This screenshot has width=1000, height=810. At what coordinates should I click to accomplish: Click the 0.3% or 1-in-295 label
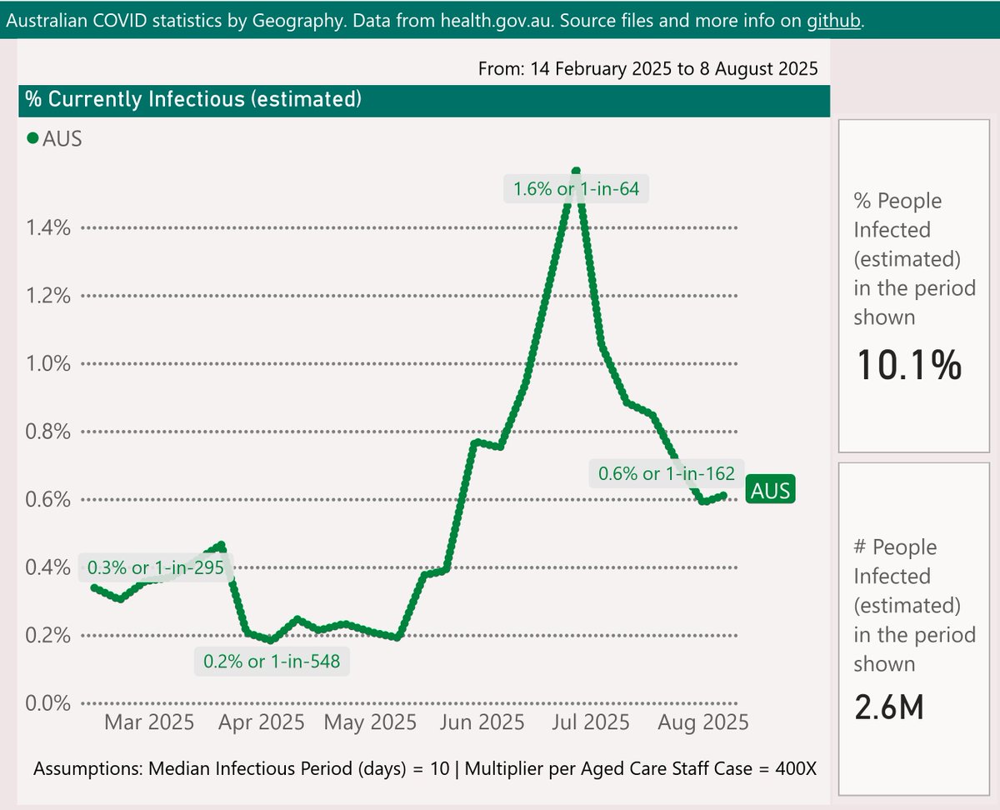point(156,568)
